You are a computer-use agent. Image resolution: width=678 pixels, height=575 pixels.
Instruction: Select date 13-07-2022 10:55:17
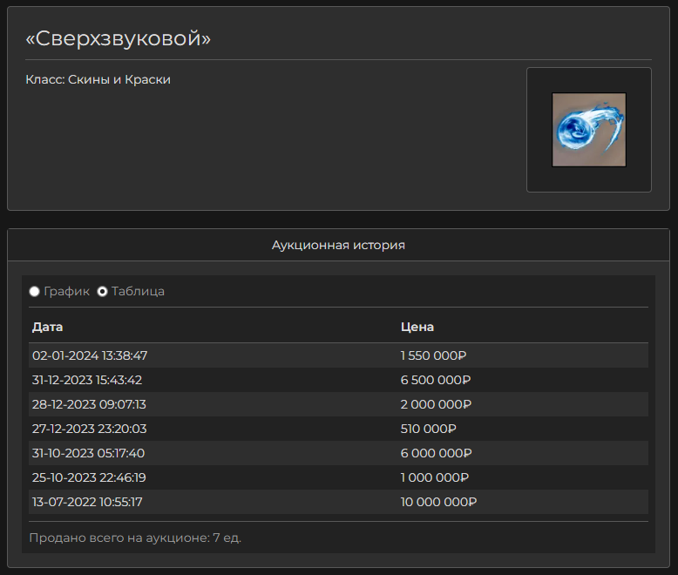click(x=87, y=502)
